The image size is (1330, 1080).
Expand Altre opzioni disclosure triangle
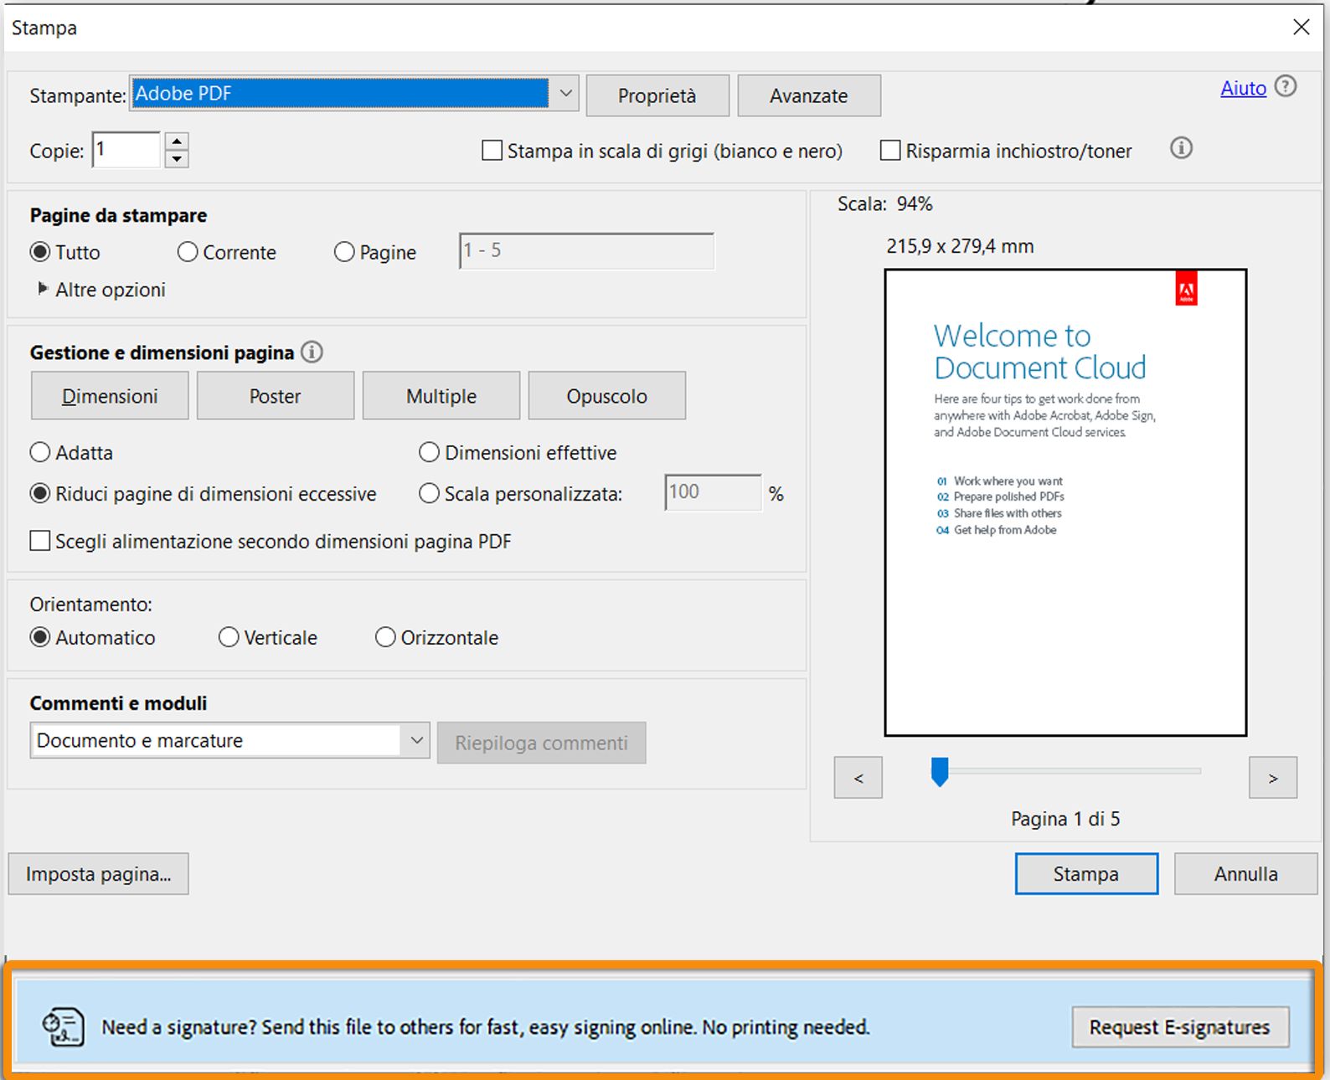(43, 289)
